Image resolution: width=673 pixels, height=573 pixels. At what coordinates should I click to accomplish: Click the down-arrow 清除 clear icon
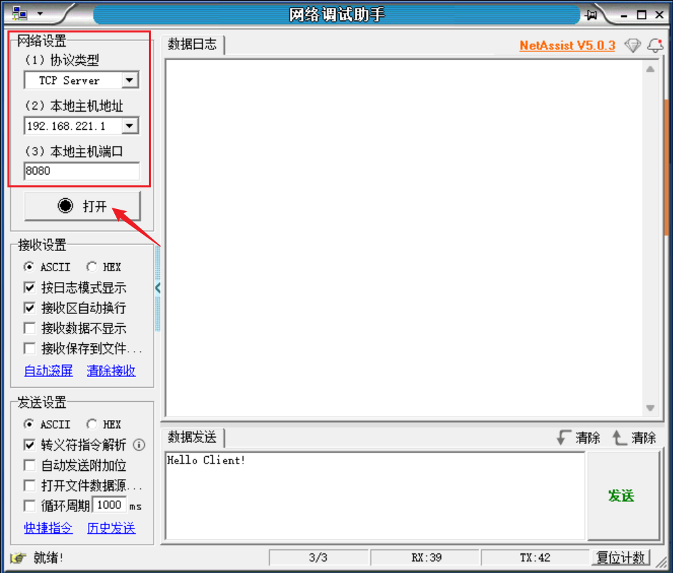578,438
